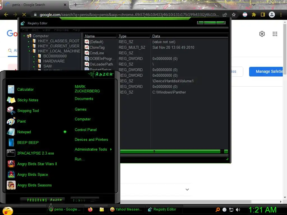Click the network tray icon
The height and width of the screenshot is (215, 287).
pyautogui.click(x=231, y=210)
